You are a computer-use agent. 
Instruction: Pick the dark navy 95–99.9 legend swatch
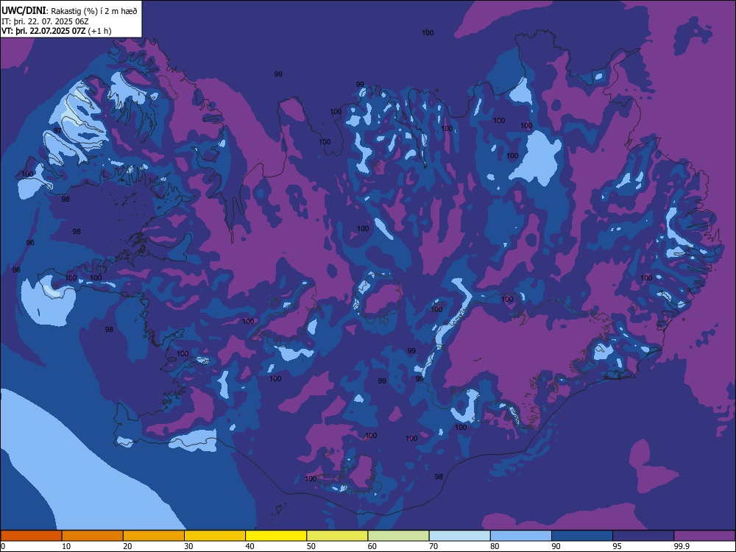[643, 536]
